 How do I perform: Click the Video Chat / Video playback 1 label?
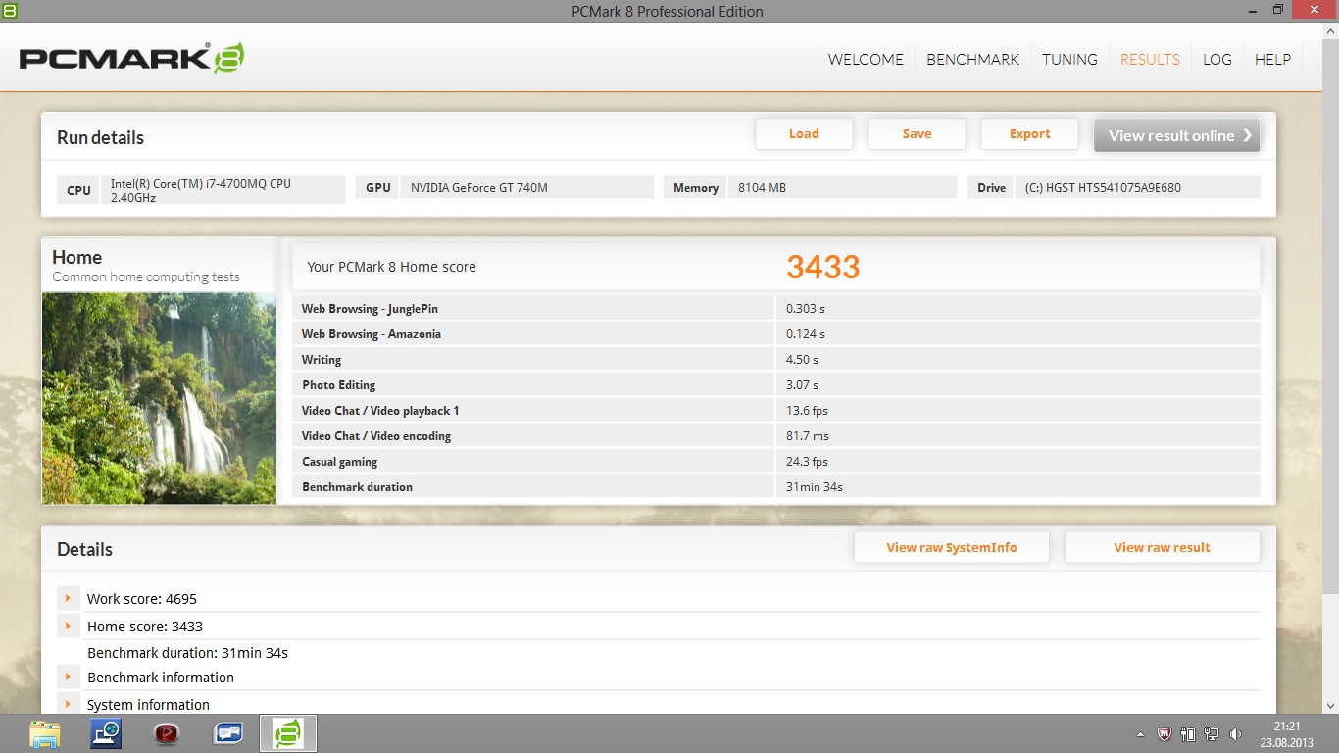click(380, 411)
